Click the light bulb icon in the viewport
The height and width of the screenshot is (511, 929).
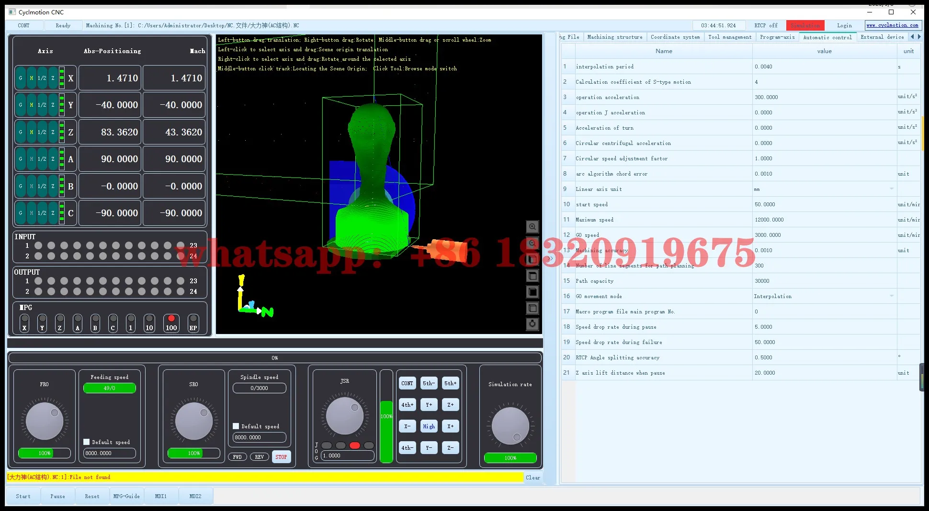[532, 324]
